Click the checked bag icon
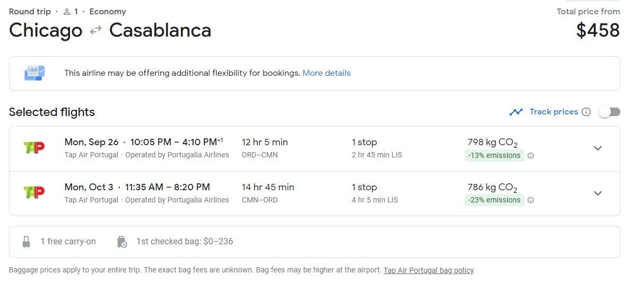This screenshot has width=631, height=283. [122, 242]
